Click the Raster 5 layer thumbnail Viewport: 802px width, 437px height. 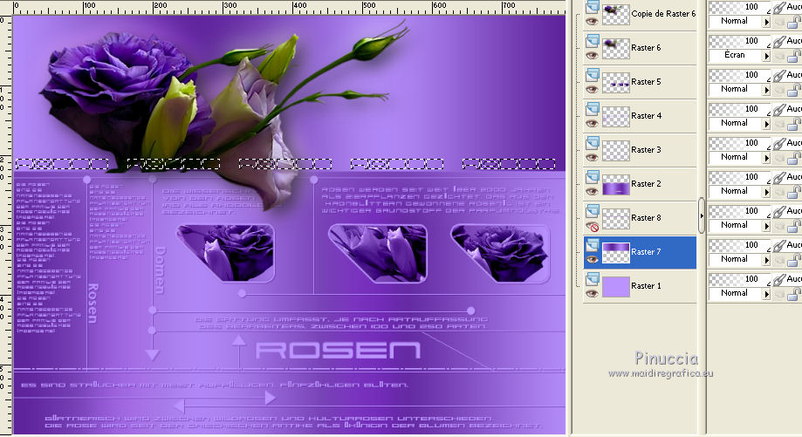pyautogui.click(x=616, y=82)
